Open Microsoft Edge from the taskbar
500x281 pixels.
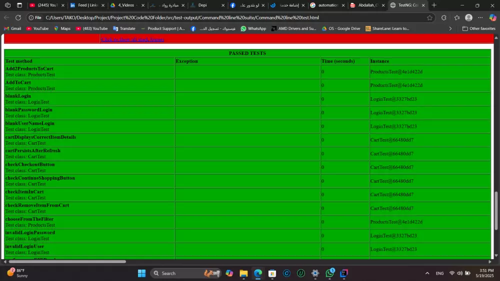tap(258, 273)
